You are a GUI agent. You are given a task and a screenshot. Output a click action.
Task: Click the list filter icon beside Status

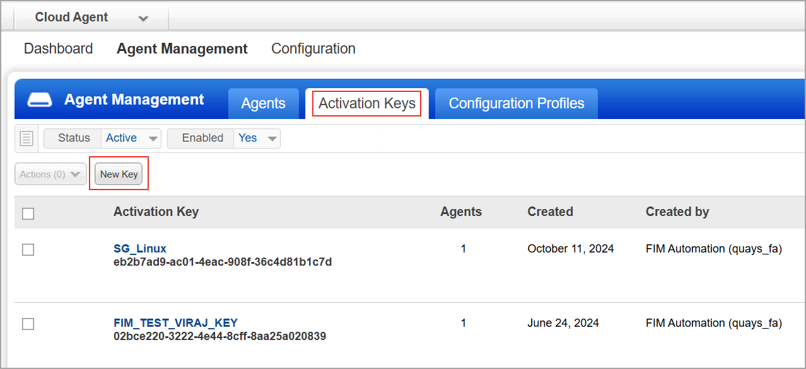[26, 139]
